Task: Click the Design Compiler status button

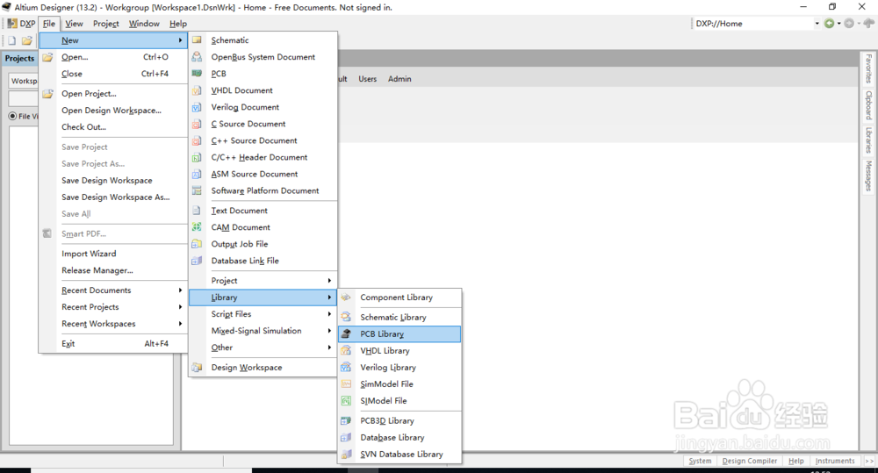Action: point(749,461)
